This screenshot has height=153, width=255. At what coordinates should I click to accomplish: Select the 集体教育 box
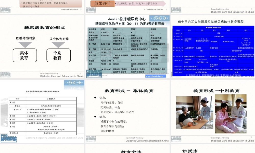tap(24, 55)
